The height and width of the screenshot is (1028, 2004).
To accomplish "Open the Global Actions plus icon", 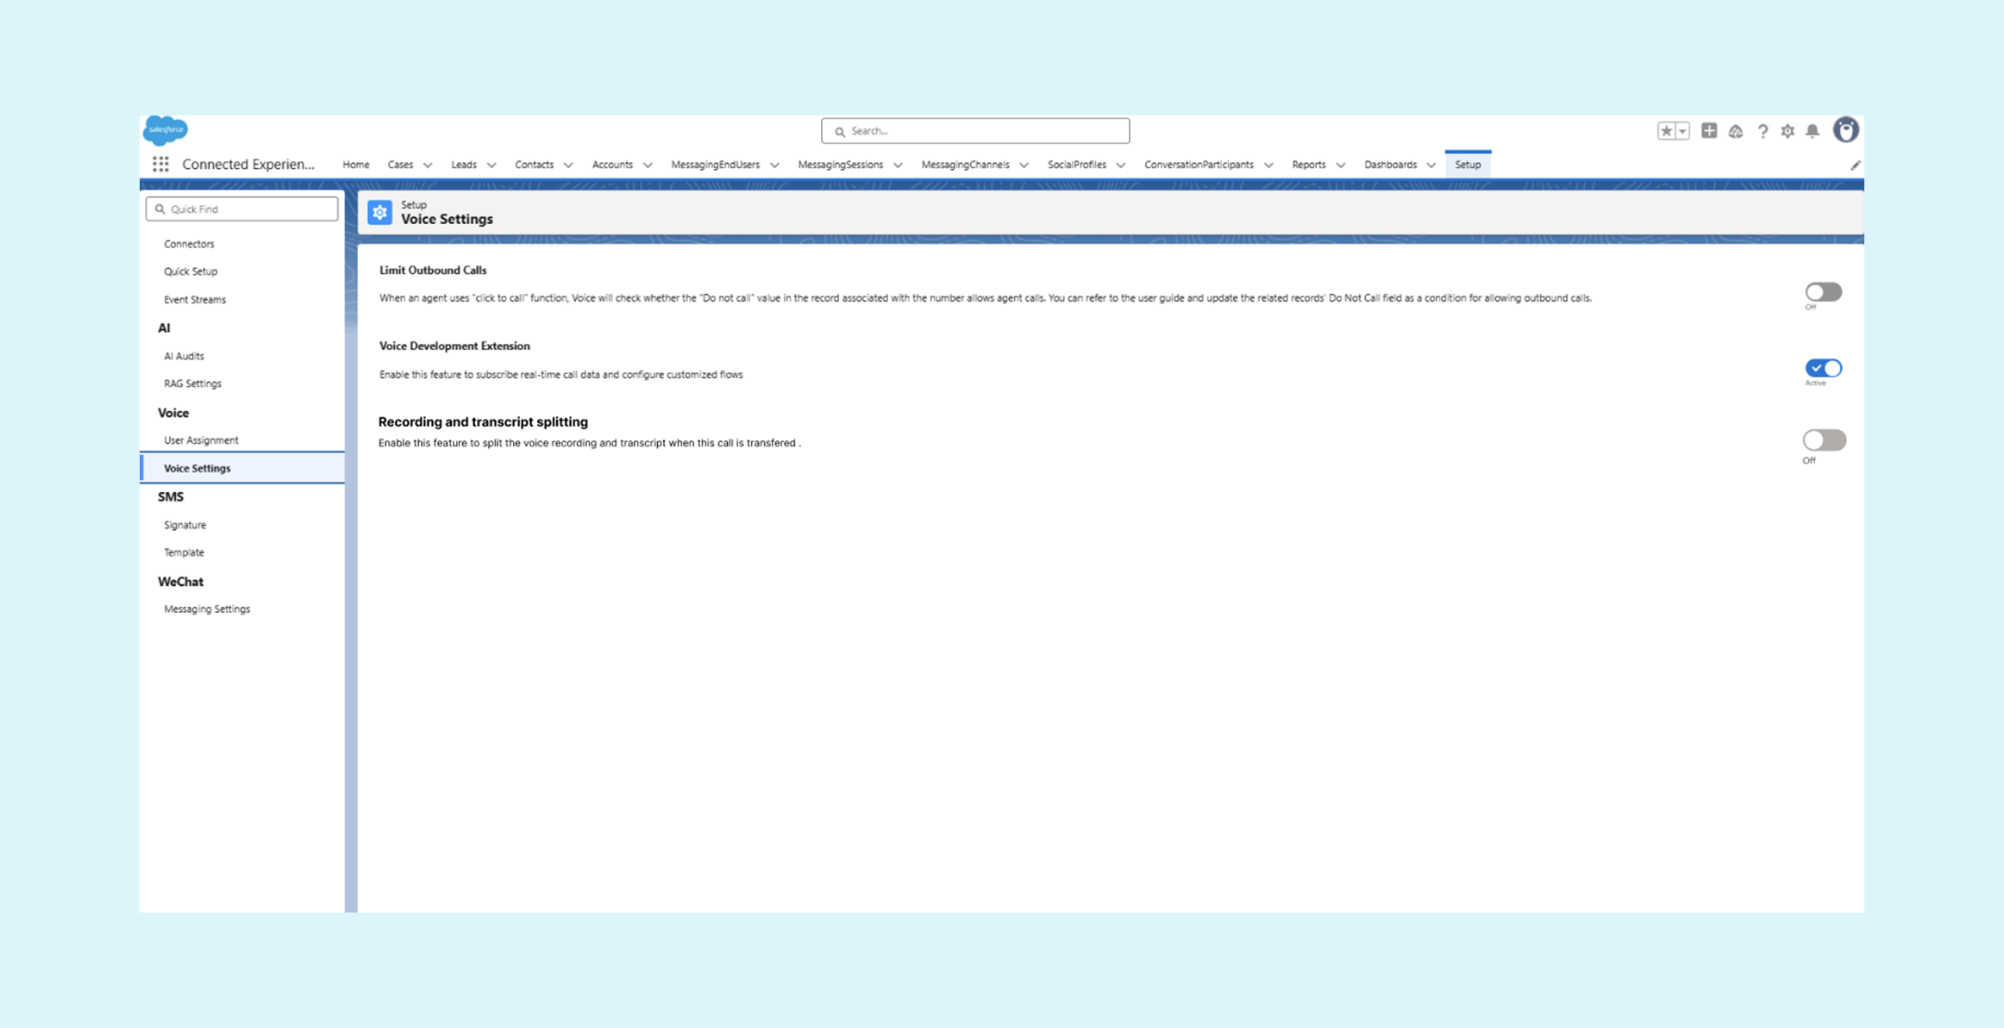I will [x=1708, y=131].
